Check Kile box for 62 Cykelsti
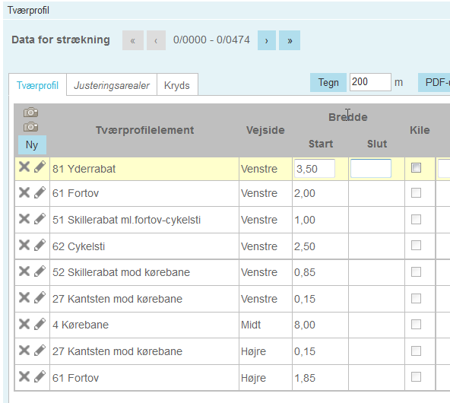This screenshot has height=403, width=450. coord(416,246)
